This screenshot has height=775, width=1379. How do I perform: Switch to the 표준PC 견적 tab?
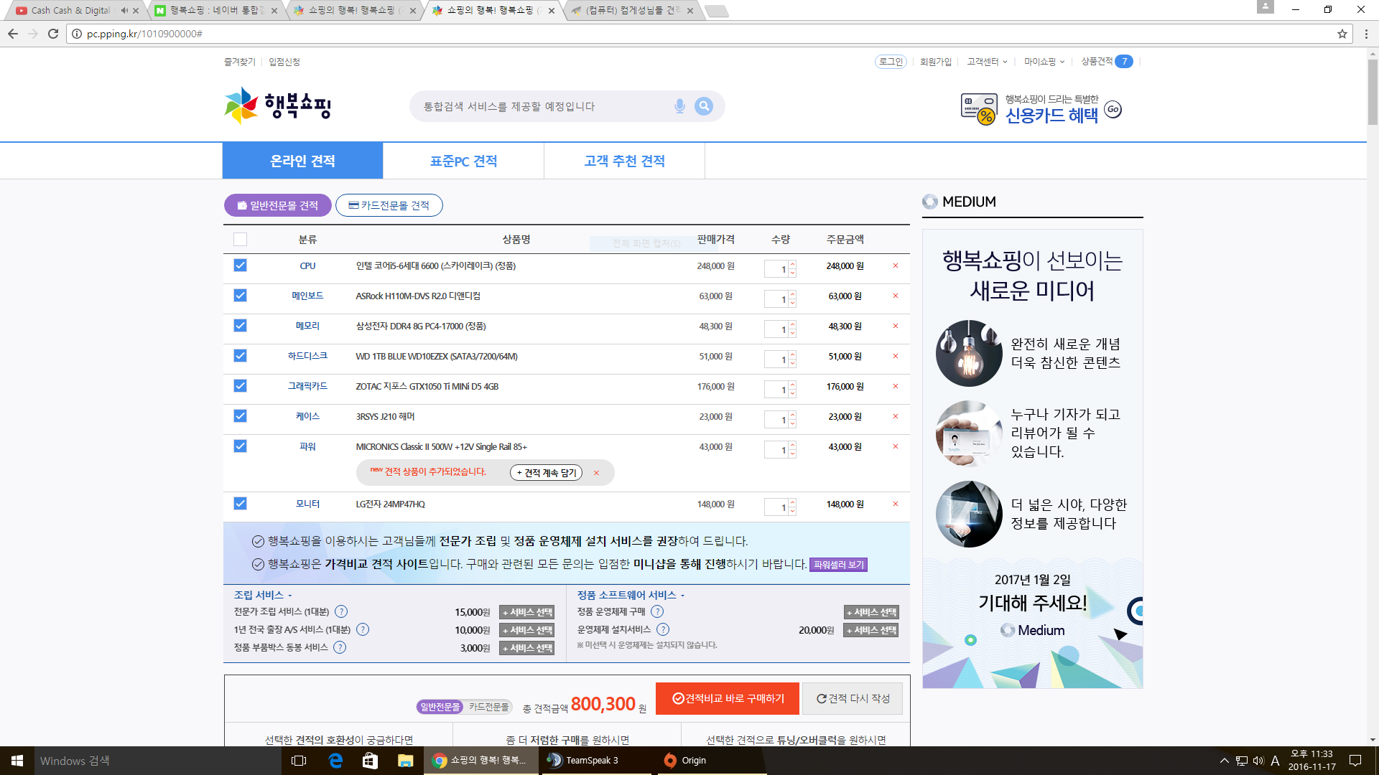coord(463,161)
